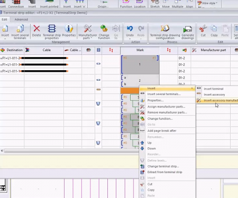
Task: Switch to the Advanced tab
Action: click(21, 20)
